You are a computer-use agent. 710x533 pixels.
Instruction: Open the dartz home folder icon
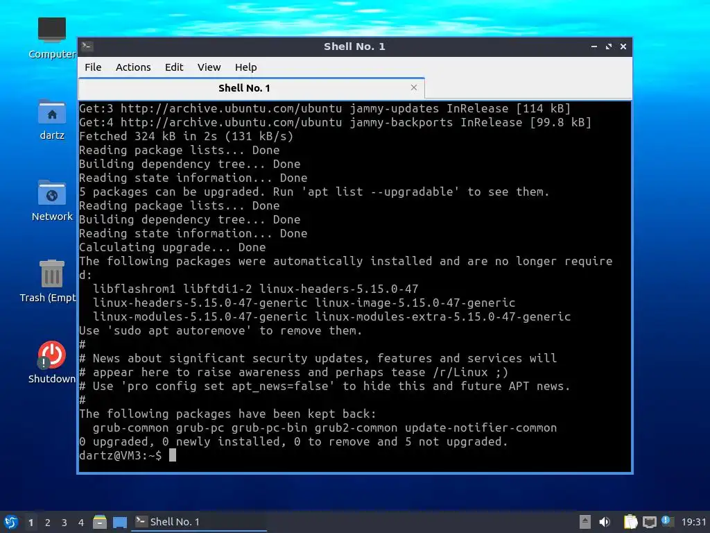point(51,119)
